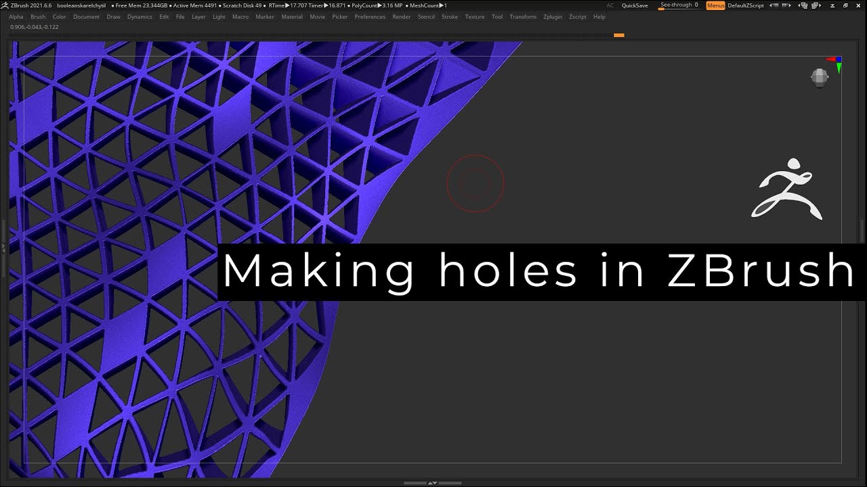
Task: Click the 'booleanskarelchytil' project name text
Action: click(x=81, y=5)
